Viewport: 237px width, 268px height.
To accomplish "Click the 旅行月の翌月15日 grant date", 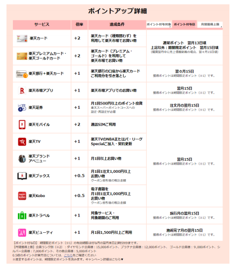I will [x=185, y=213].
